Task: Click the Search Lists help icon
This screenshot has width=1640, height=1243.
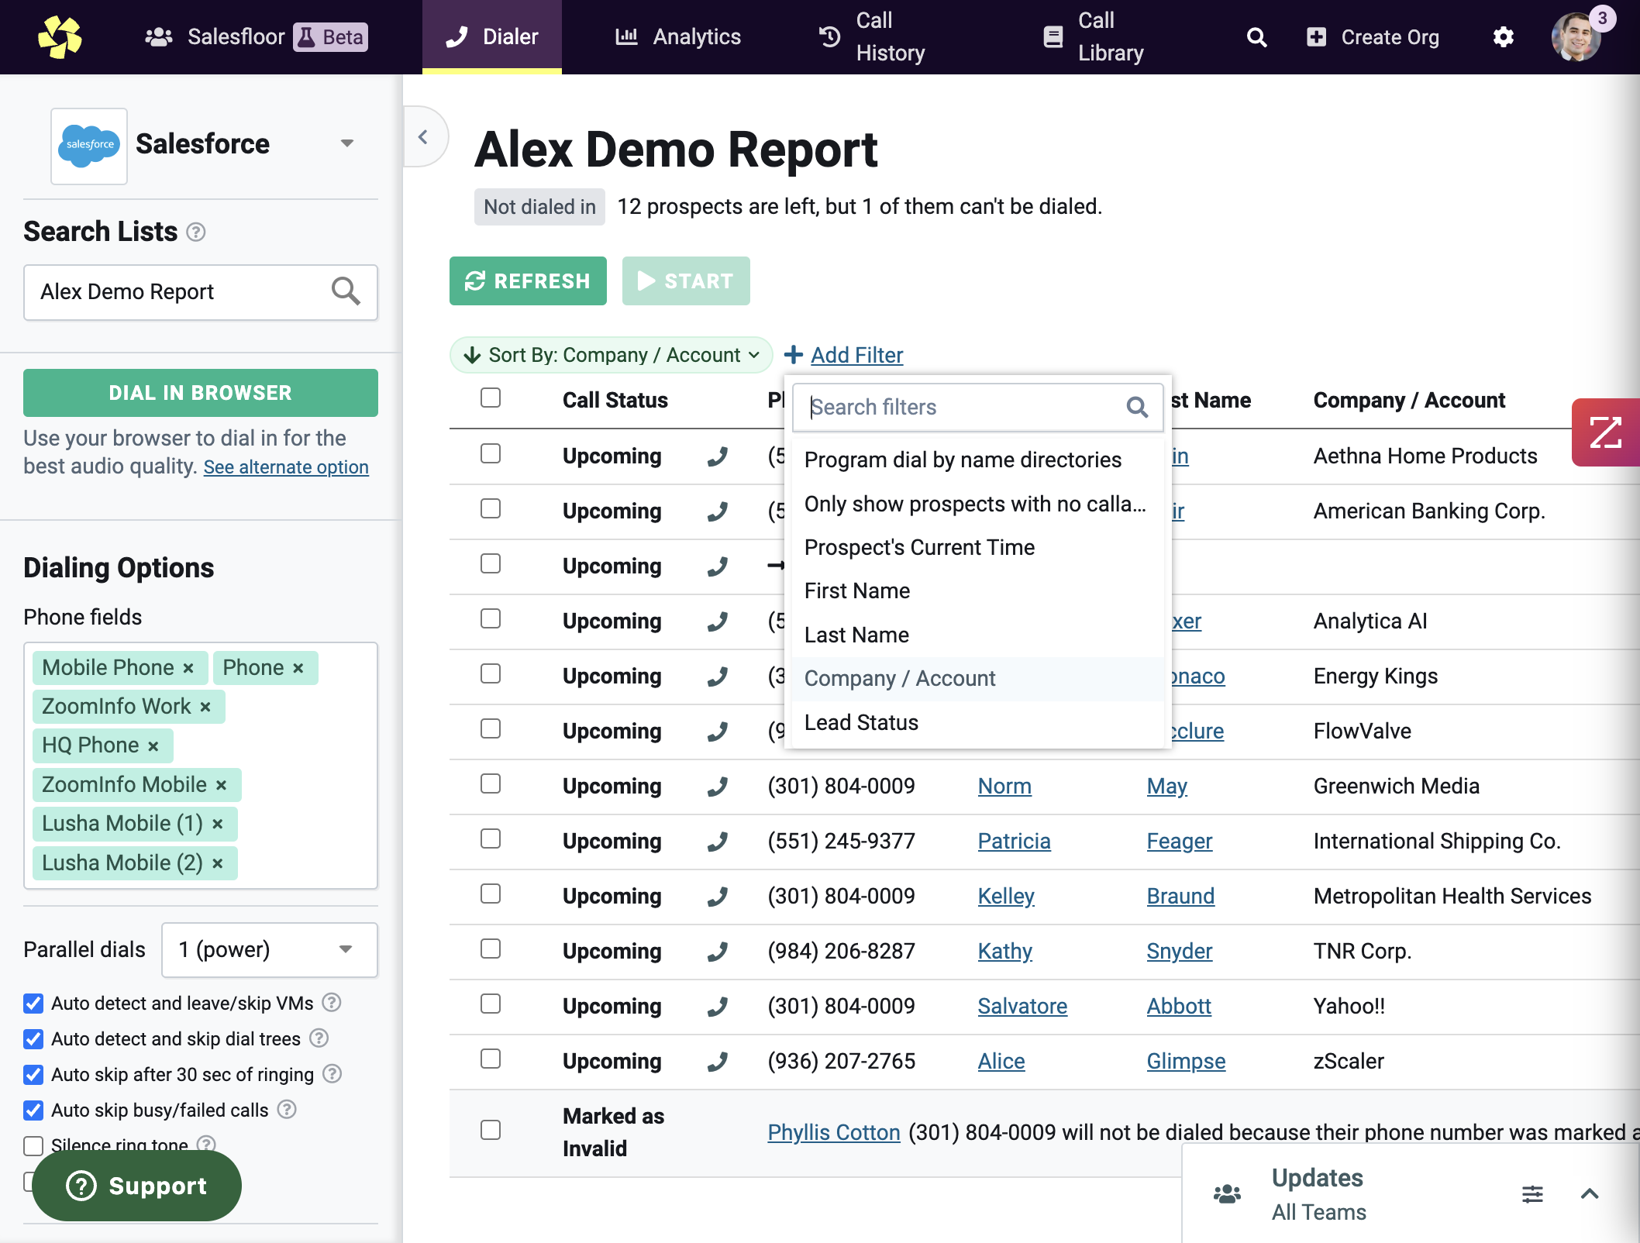Action: [196, 232]
